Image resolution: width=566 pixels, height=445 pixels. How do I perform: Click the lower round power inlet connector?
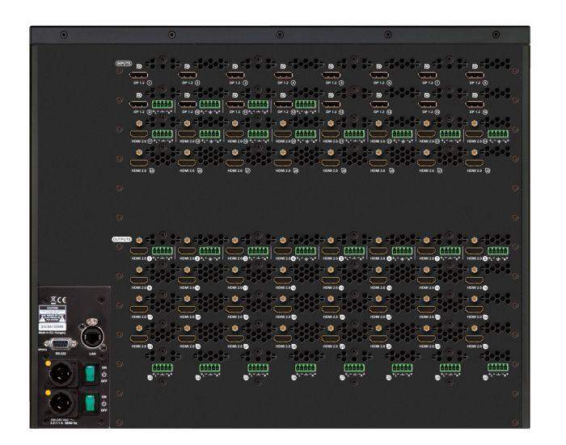pyautogui.click(x=60, y=403)
